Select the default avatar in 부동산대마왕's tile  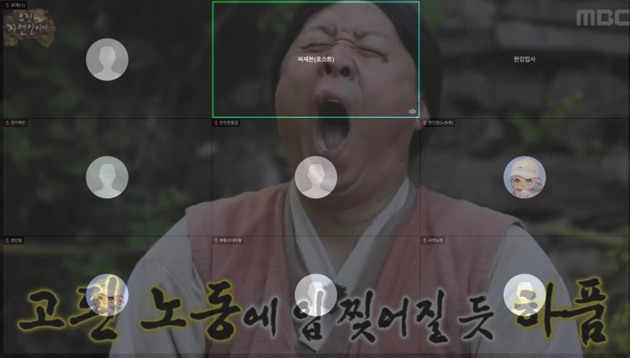(x=316, y=295)
